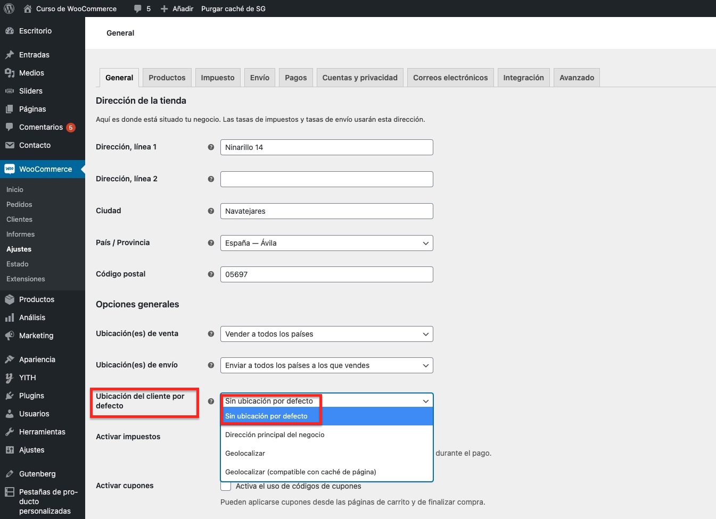Open the Correos electrónicos tab

coord(450,78)
